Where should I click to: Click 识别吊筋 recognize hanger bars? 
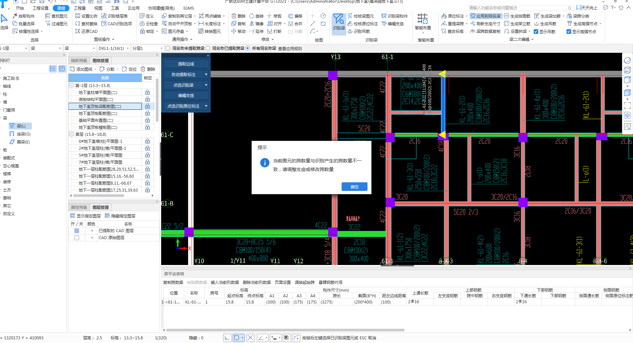coord(359,31)
